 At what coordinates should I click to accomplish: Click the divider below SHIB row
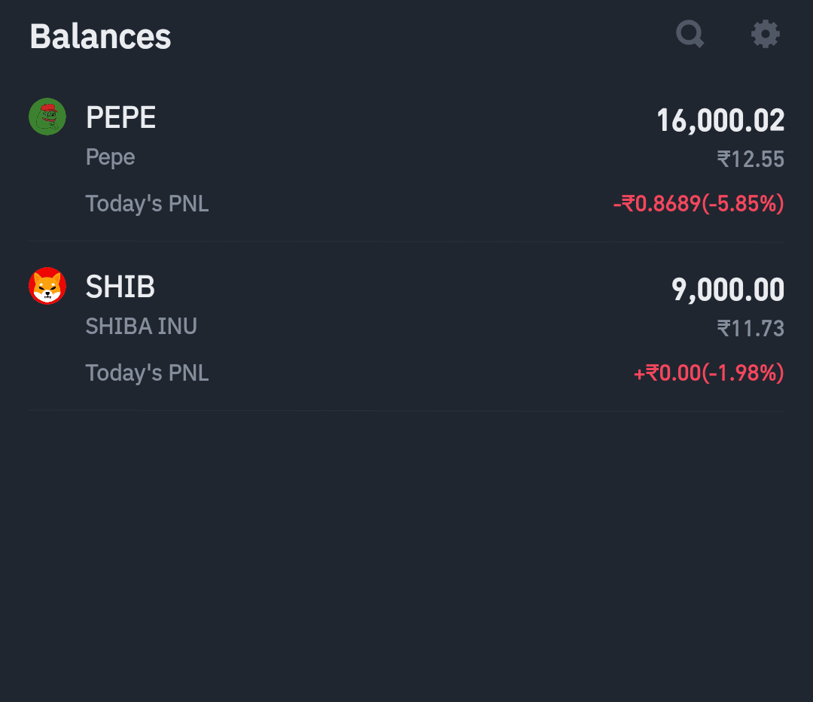point(406,411)
